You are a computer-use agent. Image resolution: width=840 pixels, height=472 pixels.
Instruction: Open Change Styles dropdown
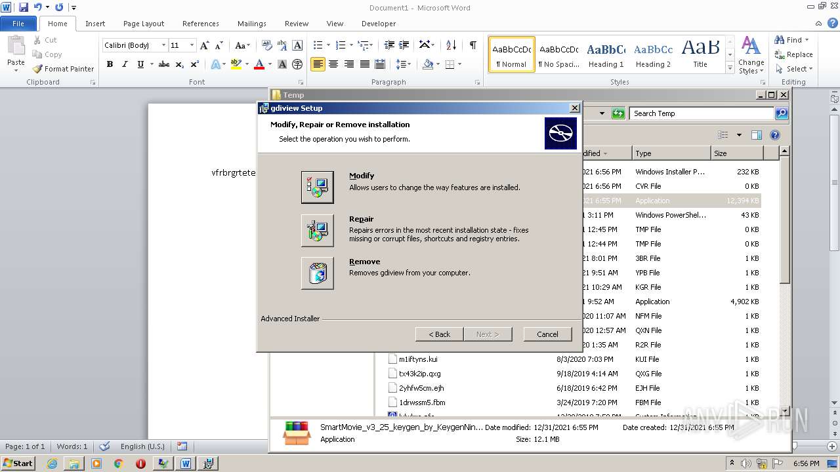coord(751,56)
